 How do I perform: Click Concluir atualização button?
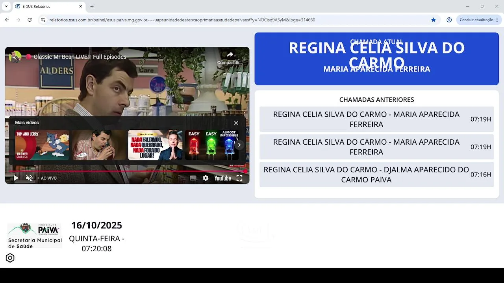click(476, 20)
